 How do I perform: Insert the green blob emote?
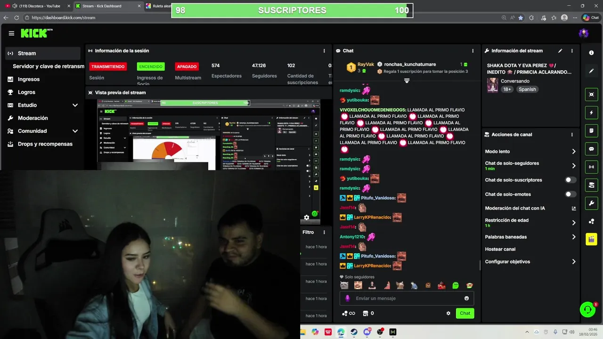coord(456,285)
